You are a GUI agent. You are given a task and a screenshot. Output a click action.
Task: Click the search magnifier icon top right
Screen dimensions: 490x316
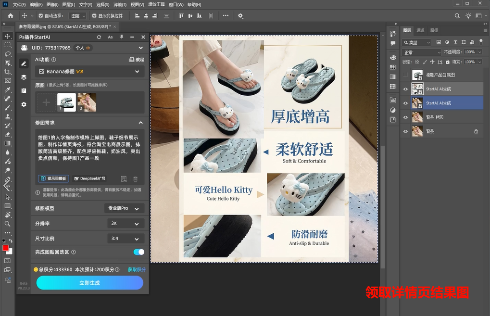tap(457, 15)
